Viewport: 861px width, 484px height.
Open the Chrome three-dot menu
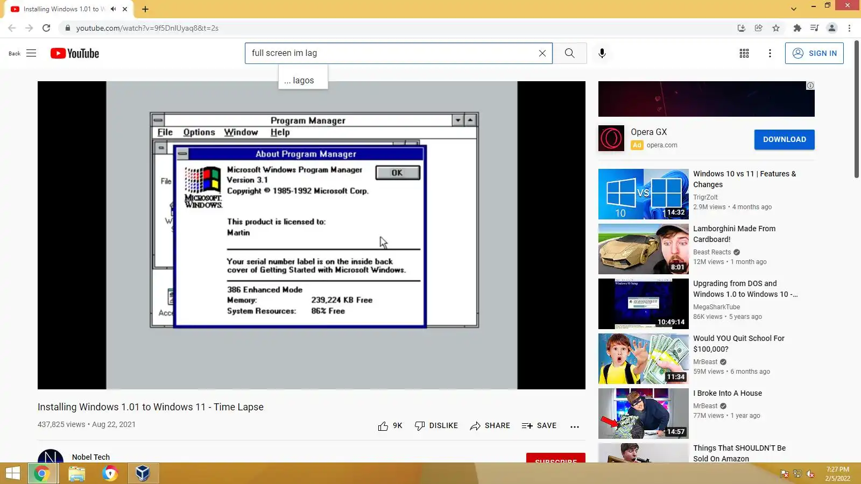tap(849, 28)
